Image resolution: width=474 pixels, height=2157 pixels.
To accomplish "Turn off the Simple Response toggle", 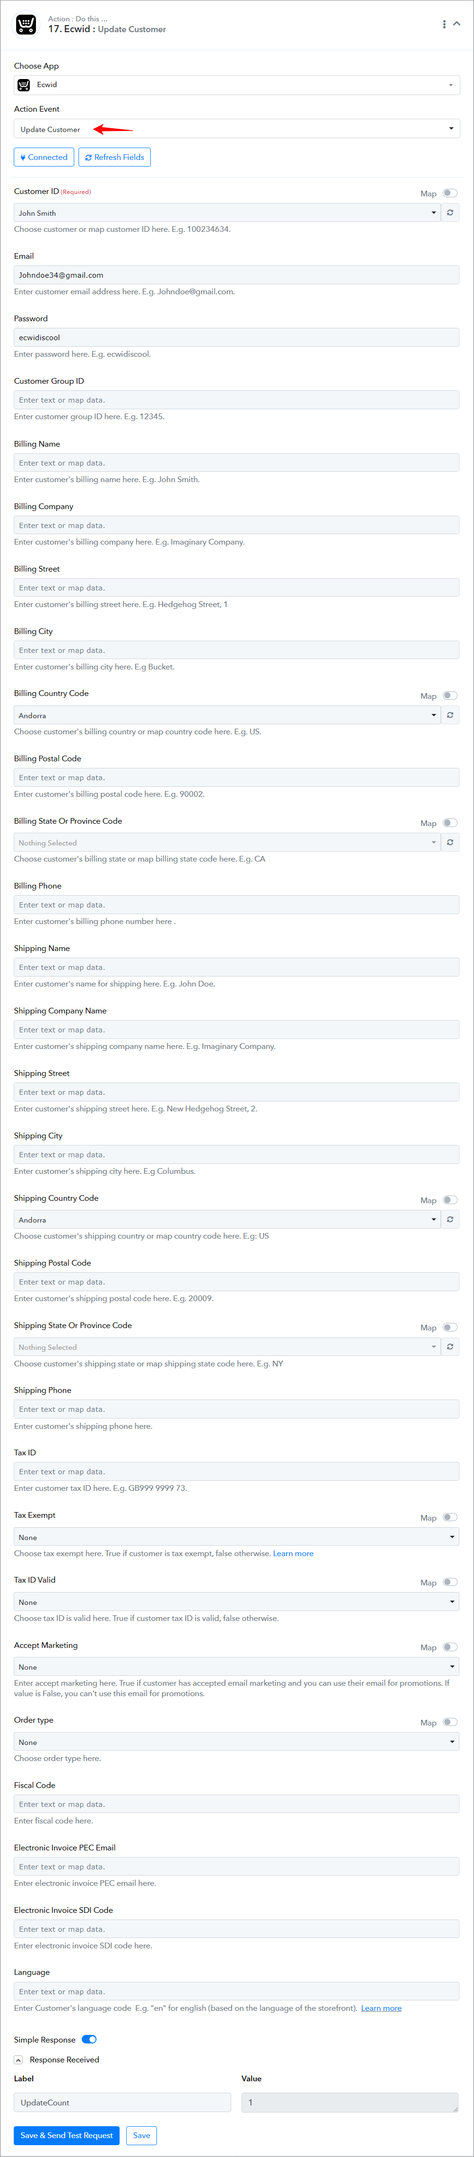I will click(x=89, y=2039).
